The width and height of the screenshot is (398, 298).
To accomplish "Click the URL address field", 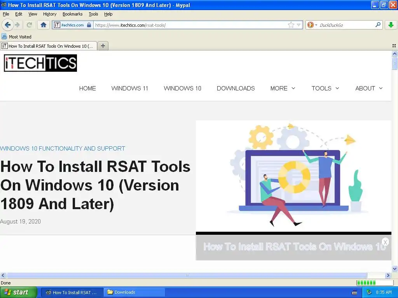I will click(x=190, y=25).
